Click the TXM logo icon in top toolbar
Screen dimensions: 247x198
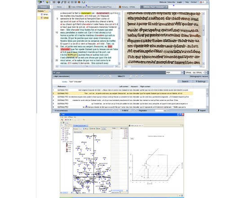(x=40, y=2)
